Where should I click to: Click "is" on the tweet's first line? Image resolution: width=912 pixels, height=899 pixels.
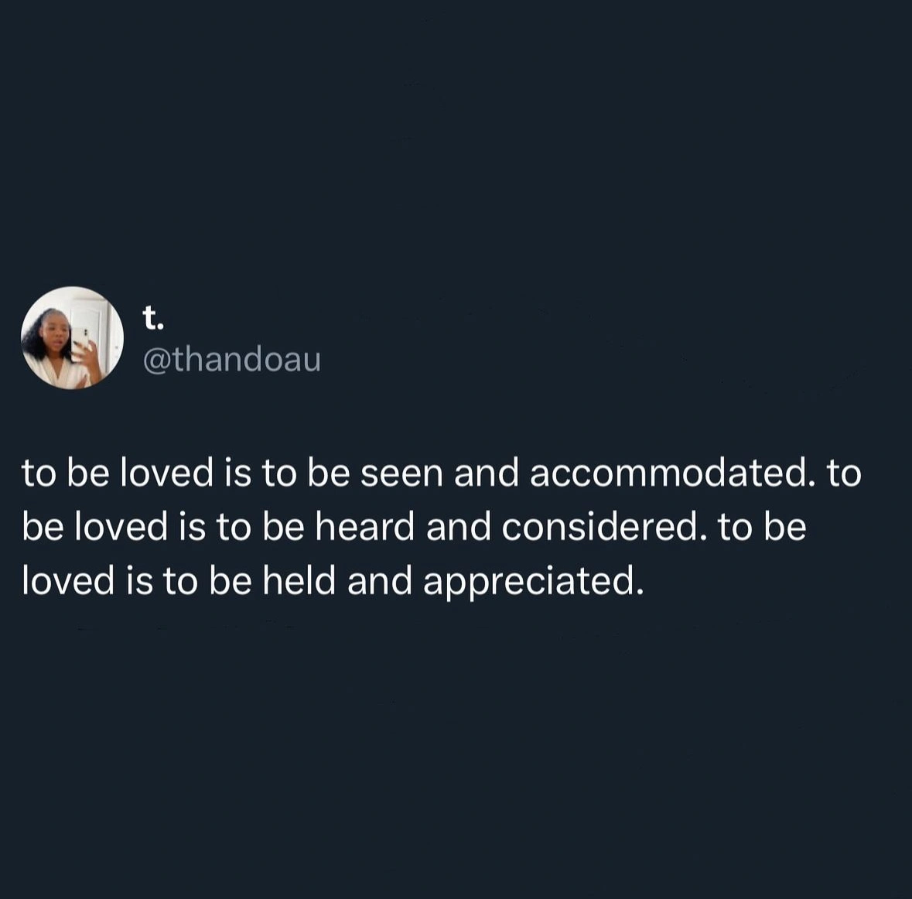(237, 473)
